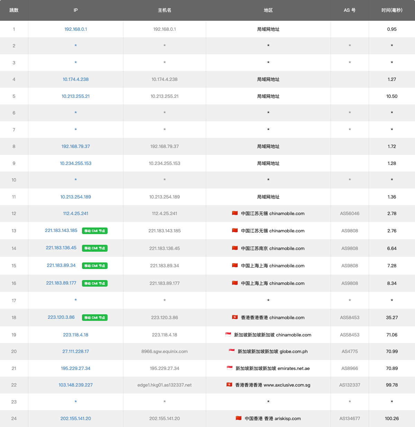Click the Hong Kong flag beside www.axclusive.com.sg
The height and width of the screenshot is (427, 415).
[229, 384]
